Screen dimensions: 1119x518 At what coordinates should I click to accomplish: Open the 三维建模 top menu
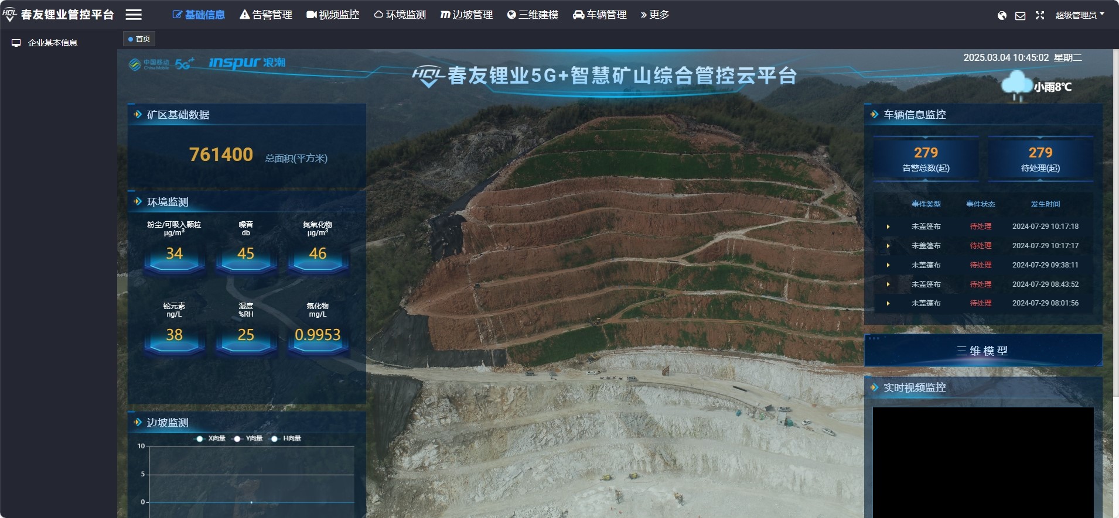533,15
